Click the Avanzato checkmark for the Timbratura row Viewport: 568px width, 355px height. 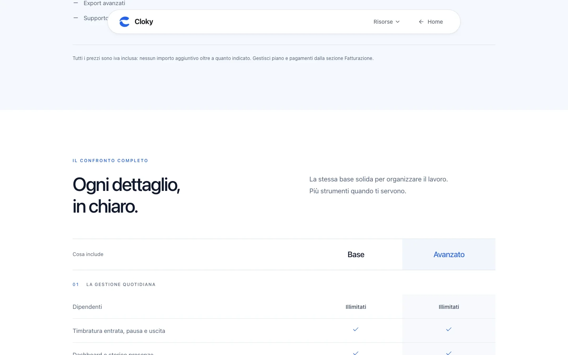pos(449,329)
